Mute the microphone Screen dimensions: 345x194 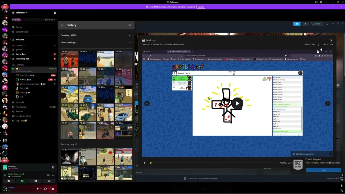pyautogui.click(x=38, y=189)
